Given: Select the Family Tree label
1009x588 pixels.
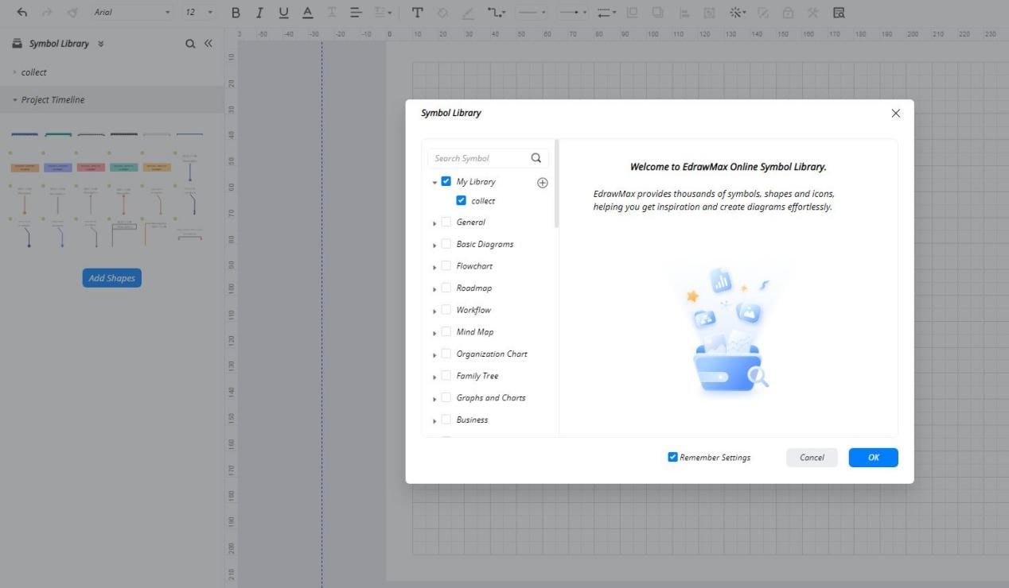Looking at the screenshot, I should pos(477,376).
